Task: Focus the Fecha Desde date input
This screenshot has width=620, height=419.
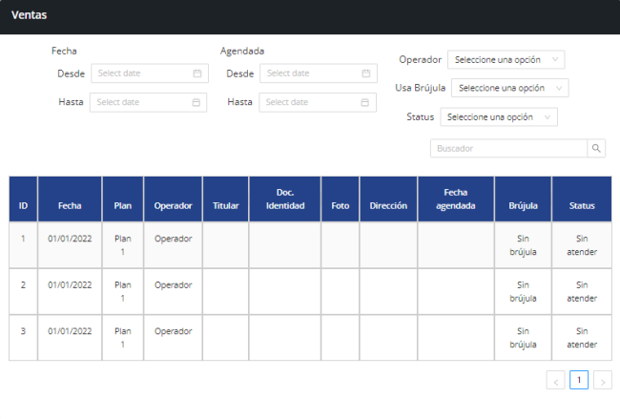Action: (141, 73)
